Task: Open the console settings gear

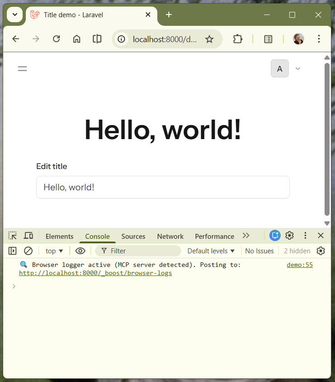Action: pyautogui.click(x=321, y=251)
